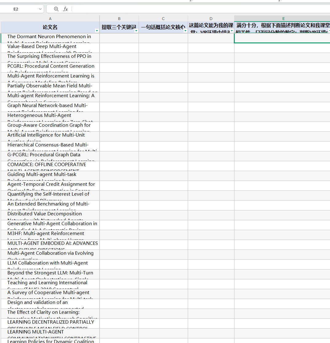Image resolution: width=330 pixels, height=343 pixels.
Task: Click the 论文名 header cell
Action: point(50,27)
